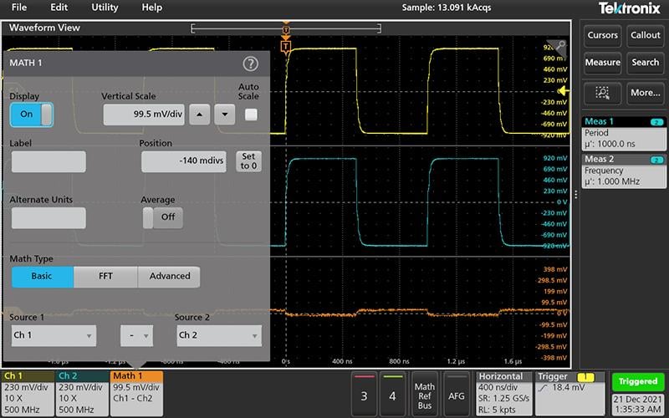This screenshot has width=669, height=418.
Task: Click the orange trigger position T marker
Action: pyautogui.click(x=286, y=46)
